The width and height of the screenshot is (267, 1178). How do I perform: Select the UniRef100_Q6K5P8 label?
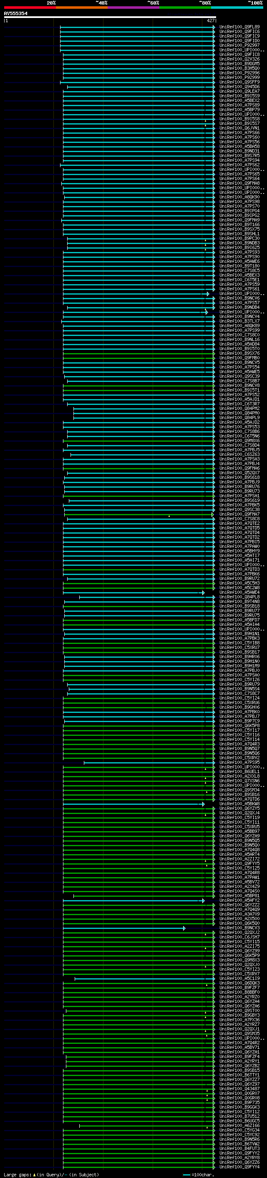(239, 726)
